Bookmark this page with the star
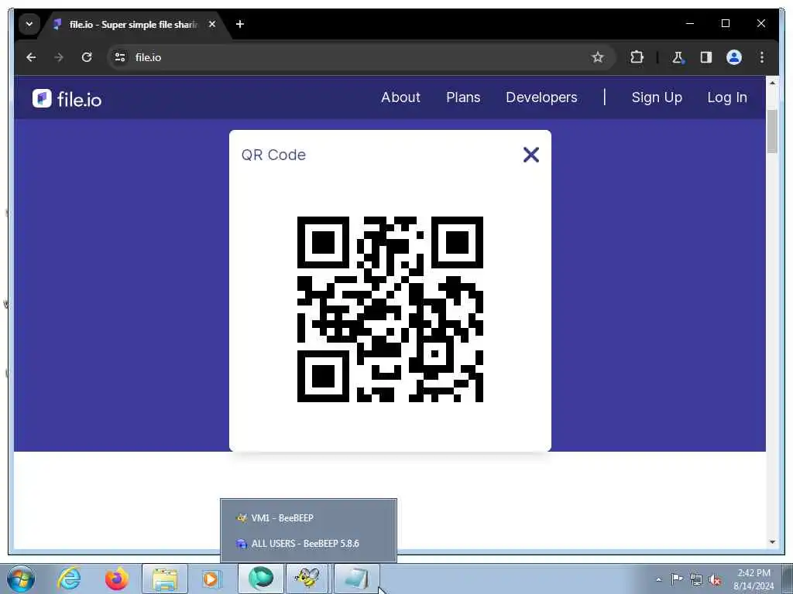Image resolution: width=793 pixels, height=594 pixels. [x=598, y=57]
